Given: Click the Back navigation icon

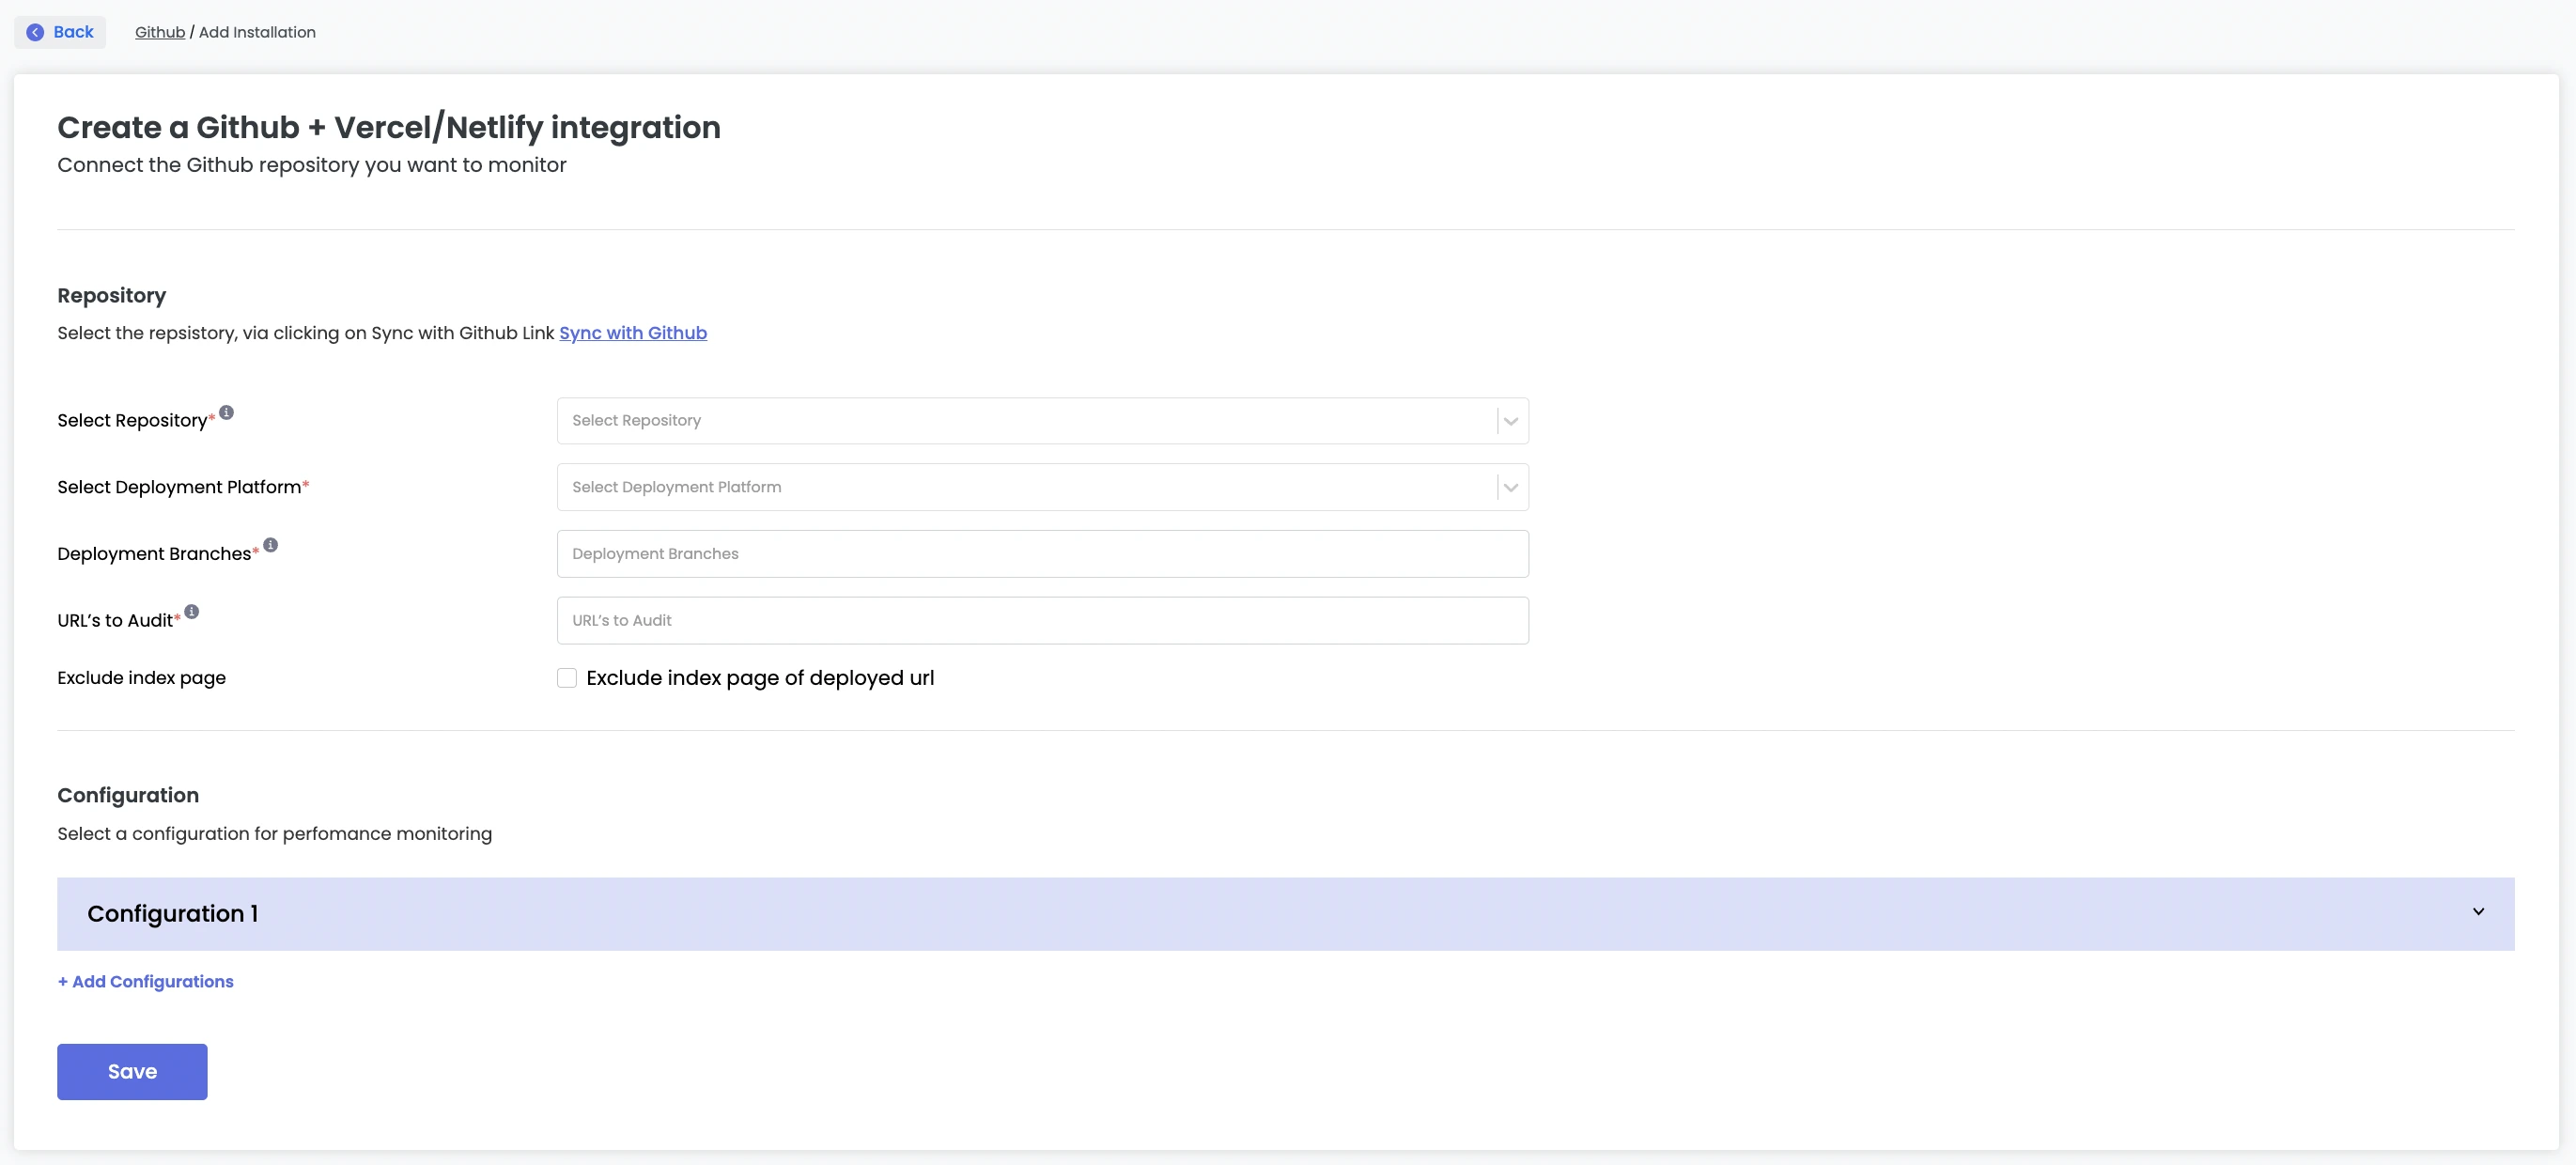Looking at the screenshot, I should 36,31.
